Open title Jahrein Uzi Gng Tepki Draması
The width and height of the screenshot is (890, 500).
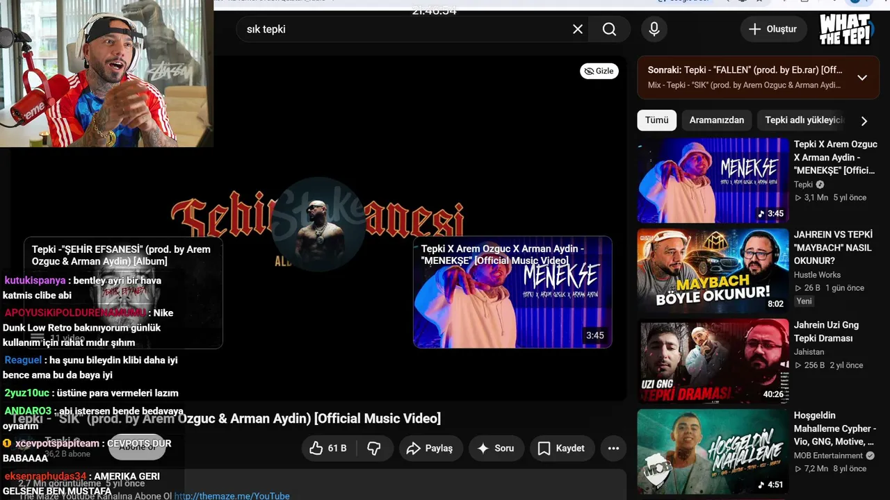(x=826, y=331)
